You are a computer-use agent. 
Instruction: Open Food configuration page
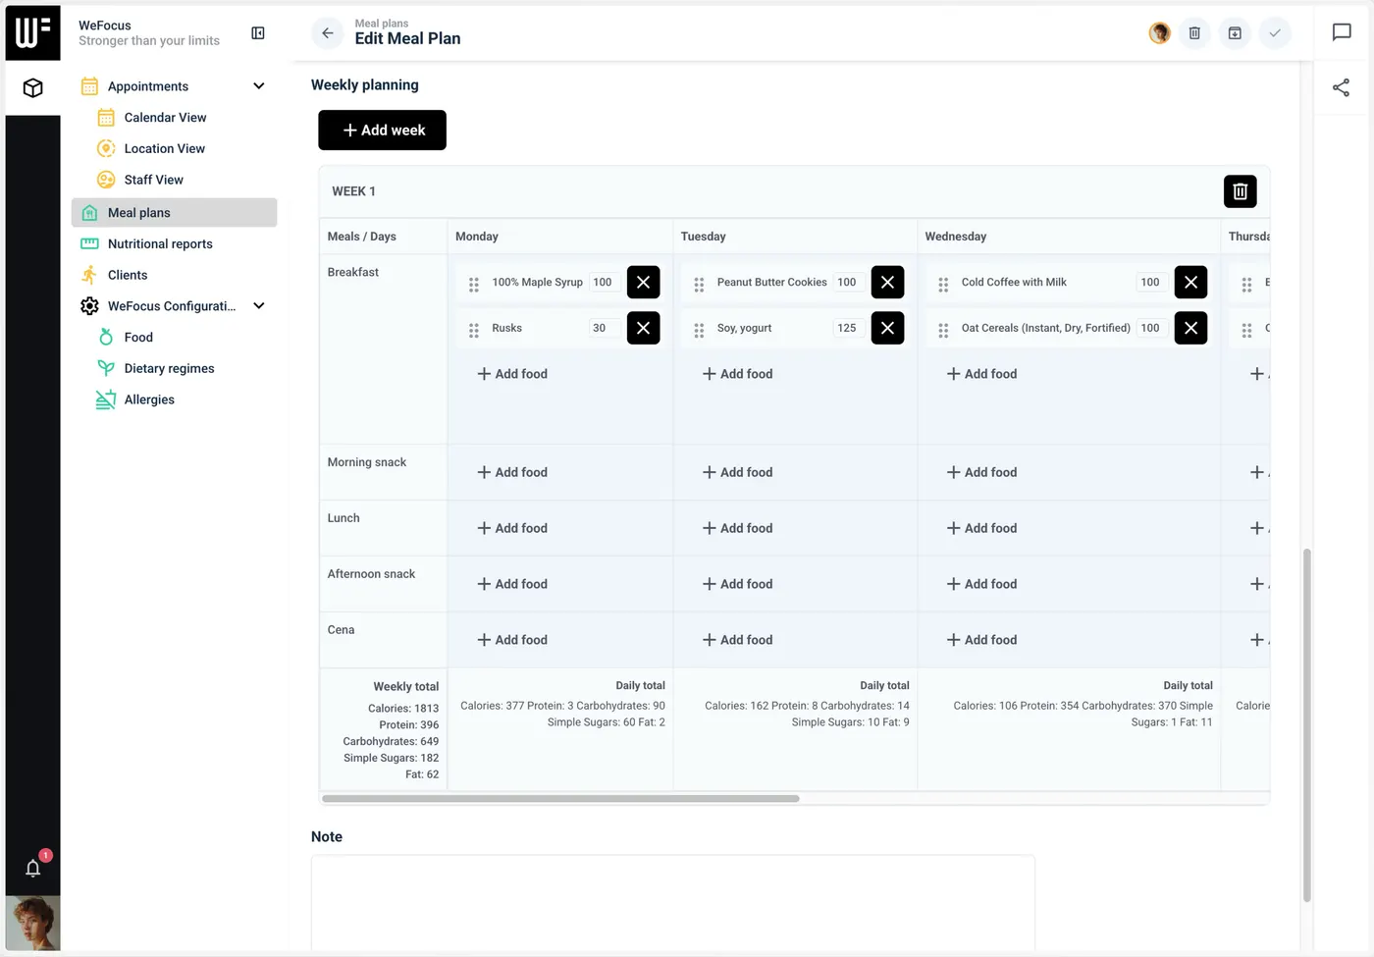pos(138,338)
